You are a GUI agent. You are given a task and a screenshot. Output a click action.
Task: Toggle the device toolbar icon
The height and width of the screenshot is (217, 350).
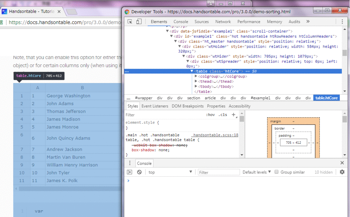(x=139, y=21)
